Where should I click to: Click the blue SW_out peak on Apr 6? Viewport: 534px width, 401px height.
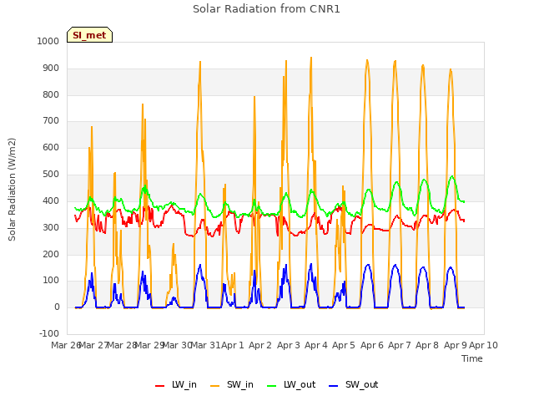click(368, 265)
